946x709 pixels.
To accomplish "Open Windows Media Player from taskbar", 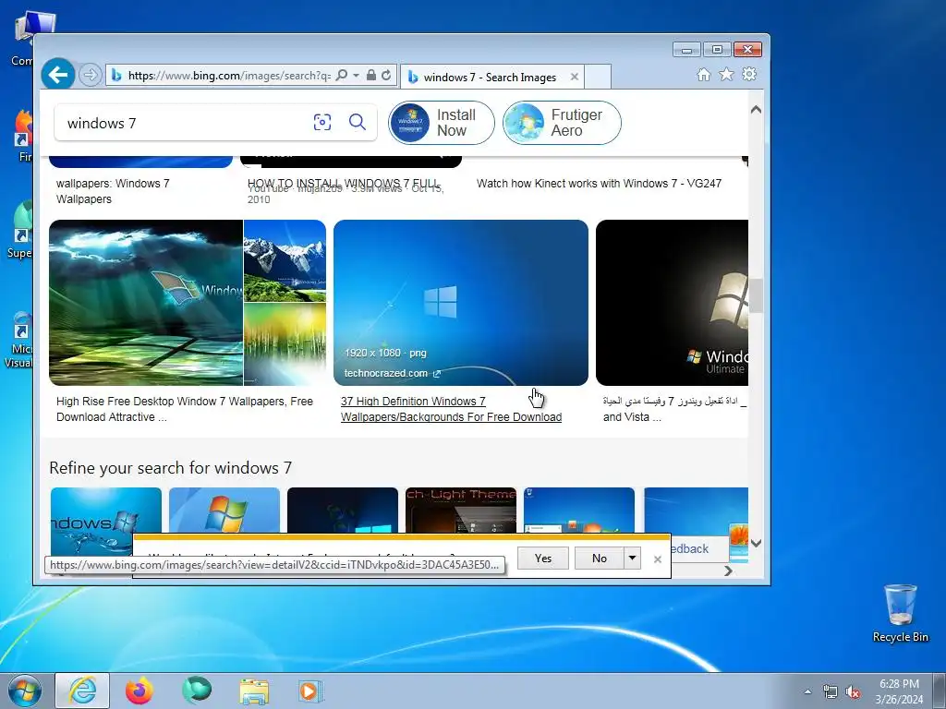I will (x=310, y=691).
